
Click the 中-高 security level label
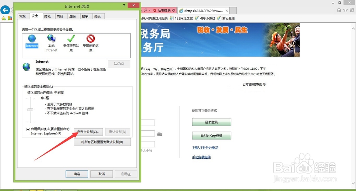point(45,98)
